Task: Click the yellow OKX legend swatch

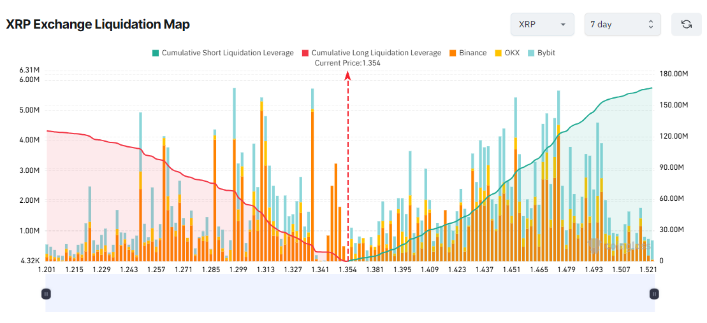Action: [x=499, y=53]
